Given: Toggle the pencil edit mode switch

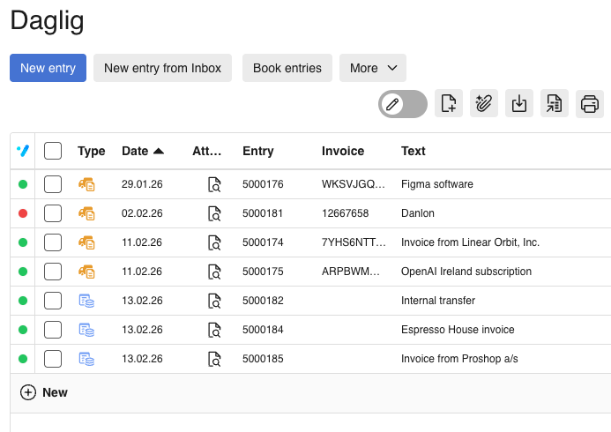Looking at the screenshot, I should [403, 104].
